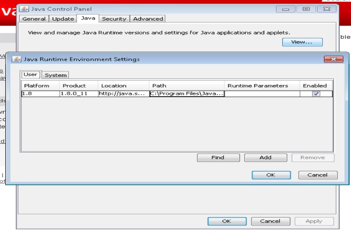The image size is (351, 232).
Task: Select the Path cell C:\Program Files\Java...
Action: click(187, 94)
